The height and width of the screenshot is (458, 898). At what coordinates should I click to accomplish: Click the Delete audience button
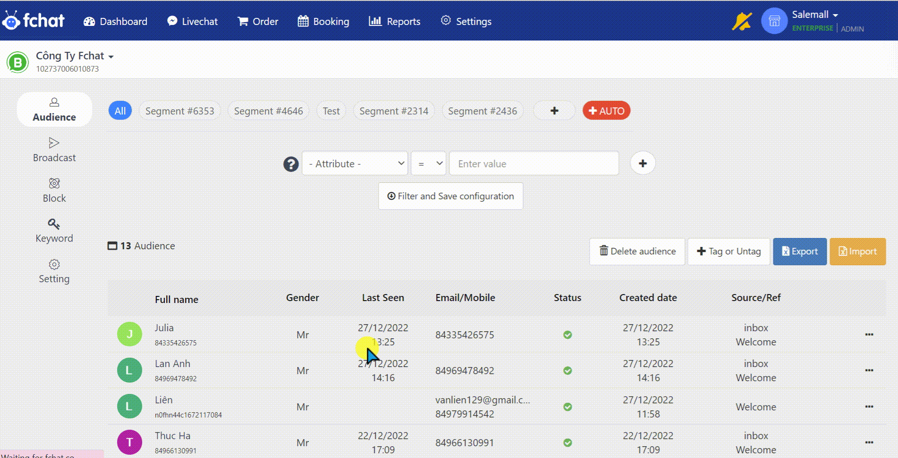[637, 251]
